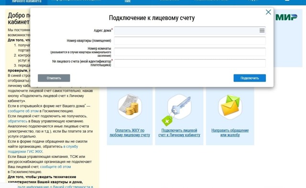Image resolution: width=306 pixels, height=188 pixels.
Task: Click the Отменить button
Action: tap(54, 78)
